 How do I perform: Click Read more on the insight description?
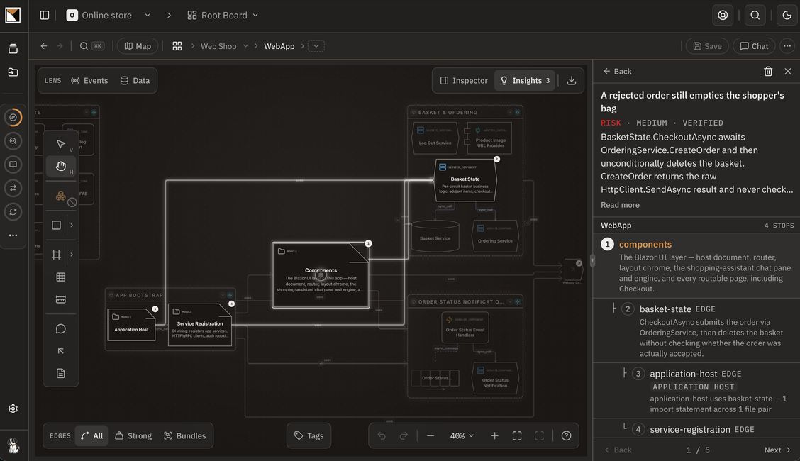tap(620, 204)
